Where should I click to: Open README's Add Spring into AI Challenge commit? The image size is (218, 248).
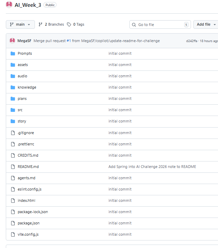coord(152,167)
